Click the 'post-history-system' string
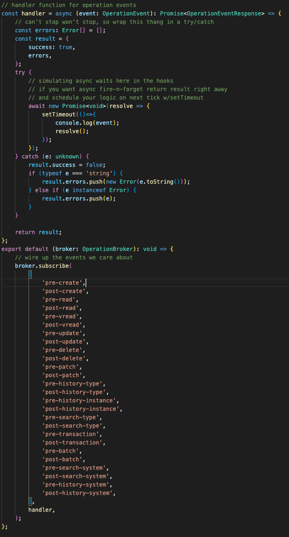 click(x=78, y=493)
